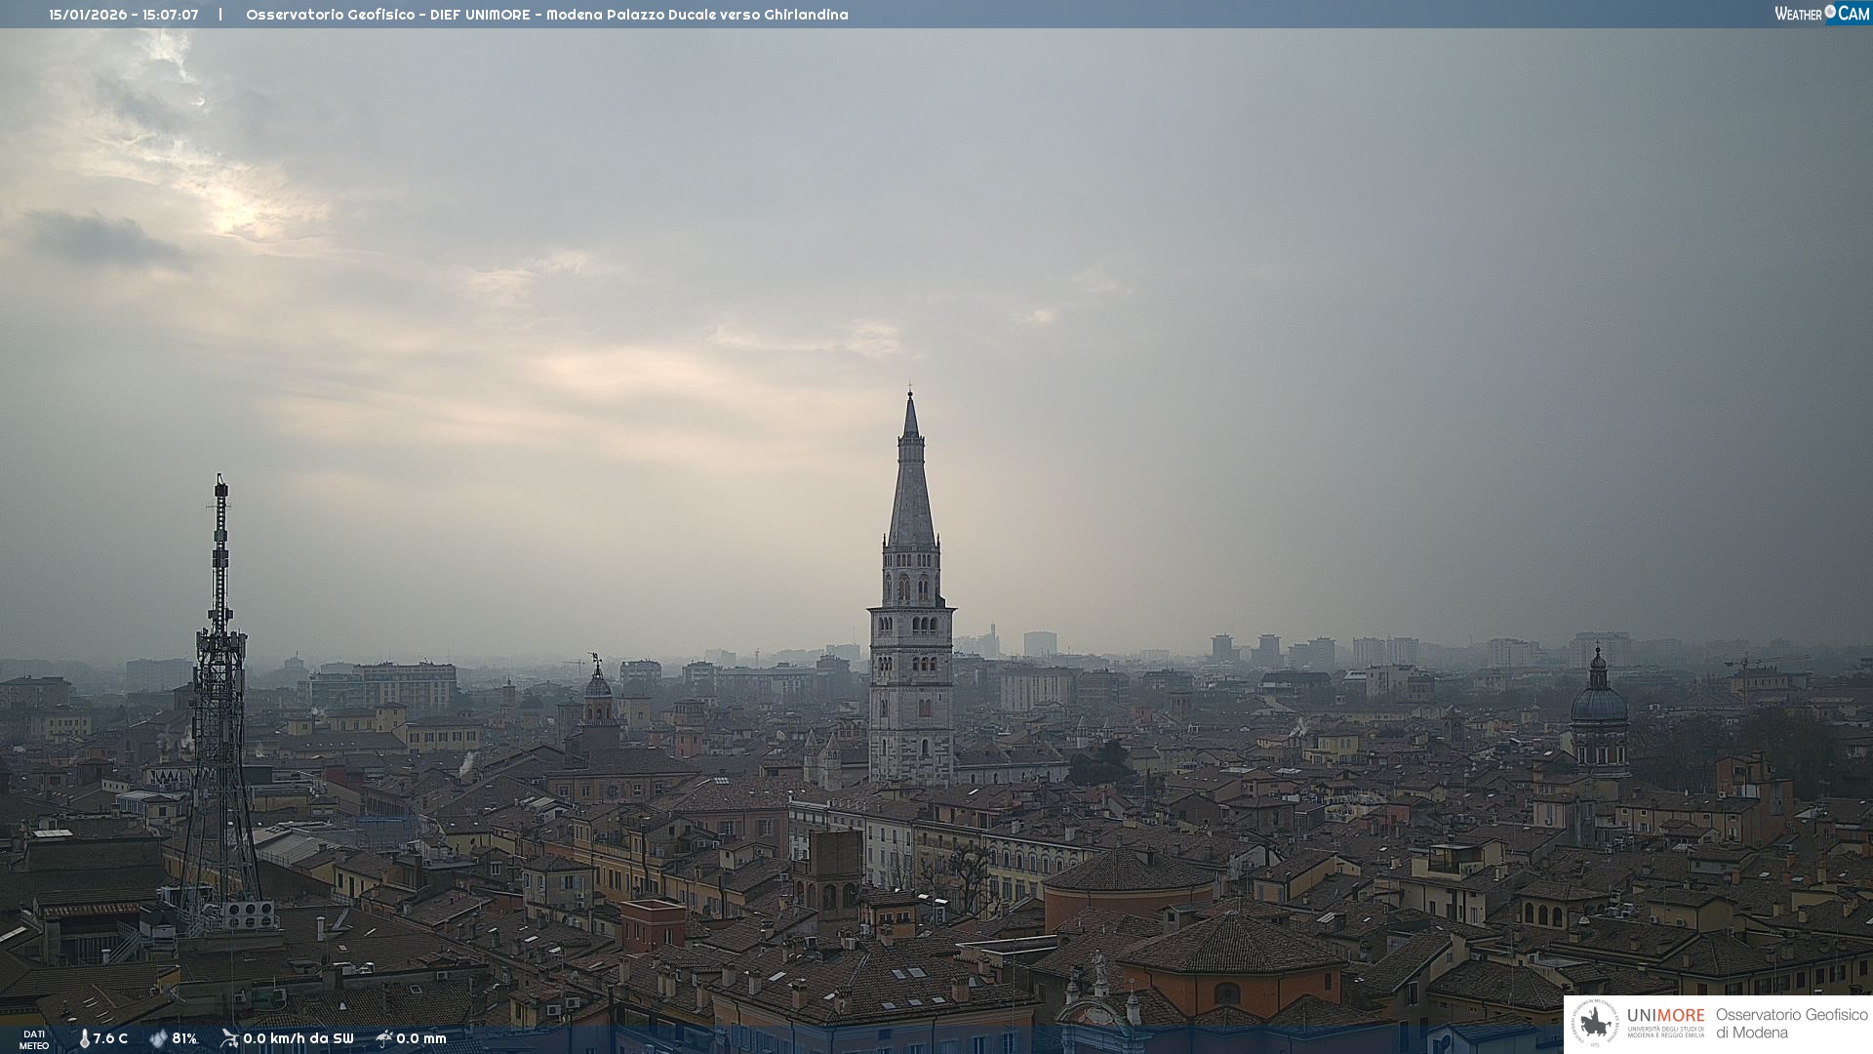Click the wind anemometer icon
The height and width of the screenshot is (1054, 1873).
click(229, 1038)
